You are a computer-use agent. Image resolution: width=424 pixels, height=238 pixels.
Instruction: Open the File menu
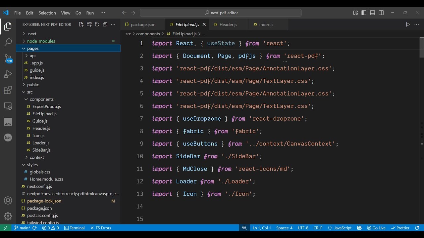click(x=18, y=13)
